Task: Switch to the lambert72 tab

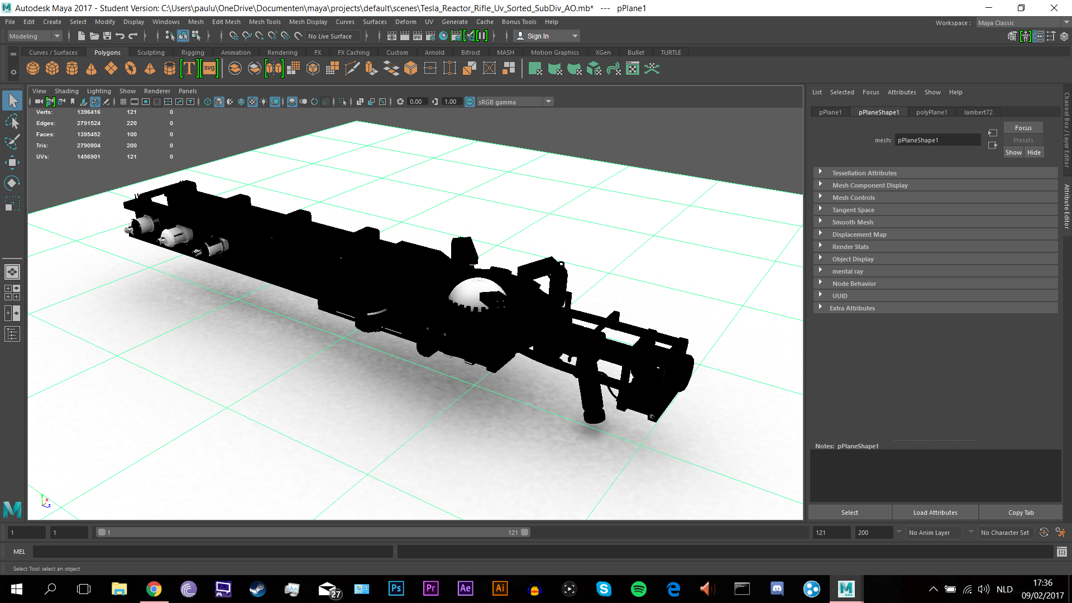Action: pyautogui.click(x=978, y=112)
